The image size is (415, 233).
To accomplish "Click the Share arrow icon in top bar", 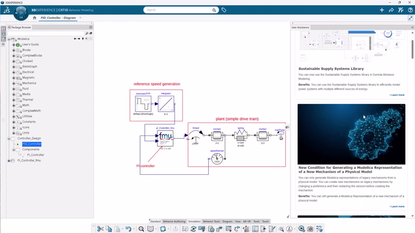I will coord(391,10).
